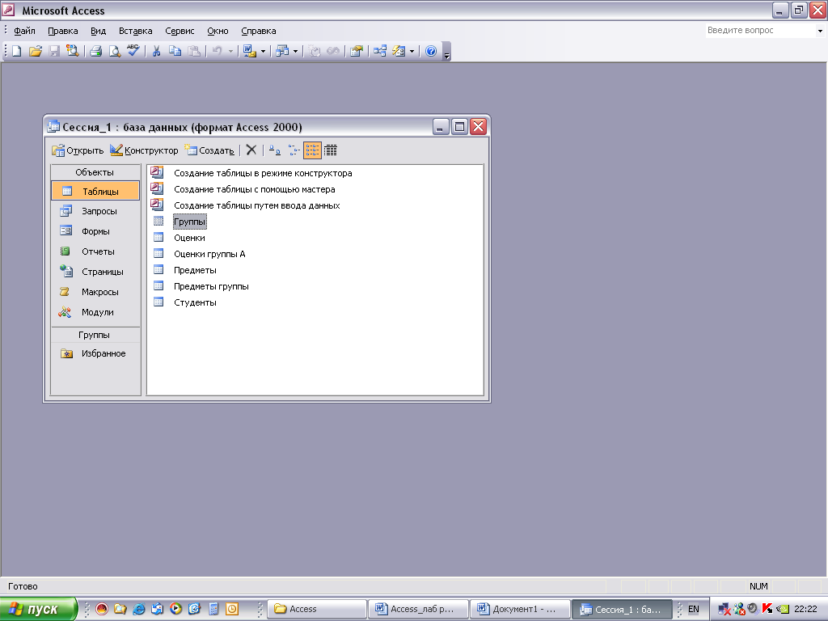Open the Правка menu
Screen dimensions: 828x621
[63, 31]
